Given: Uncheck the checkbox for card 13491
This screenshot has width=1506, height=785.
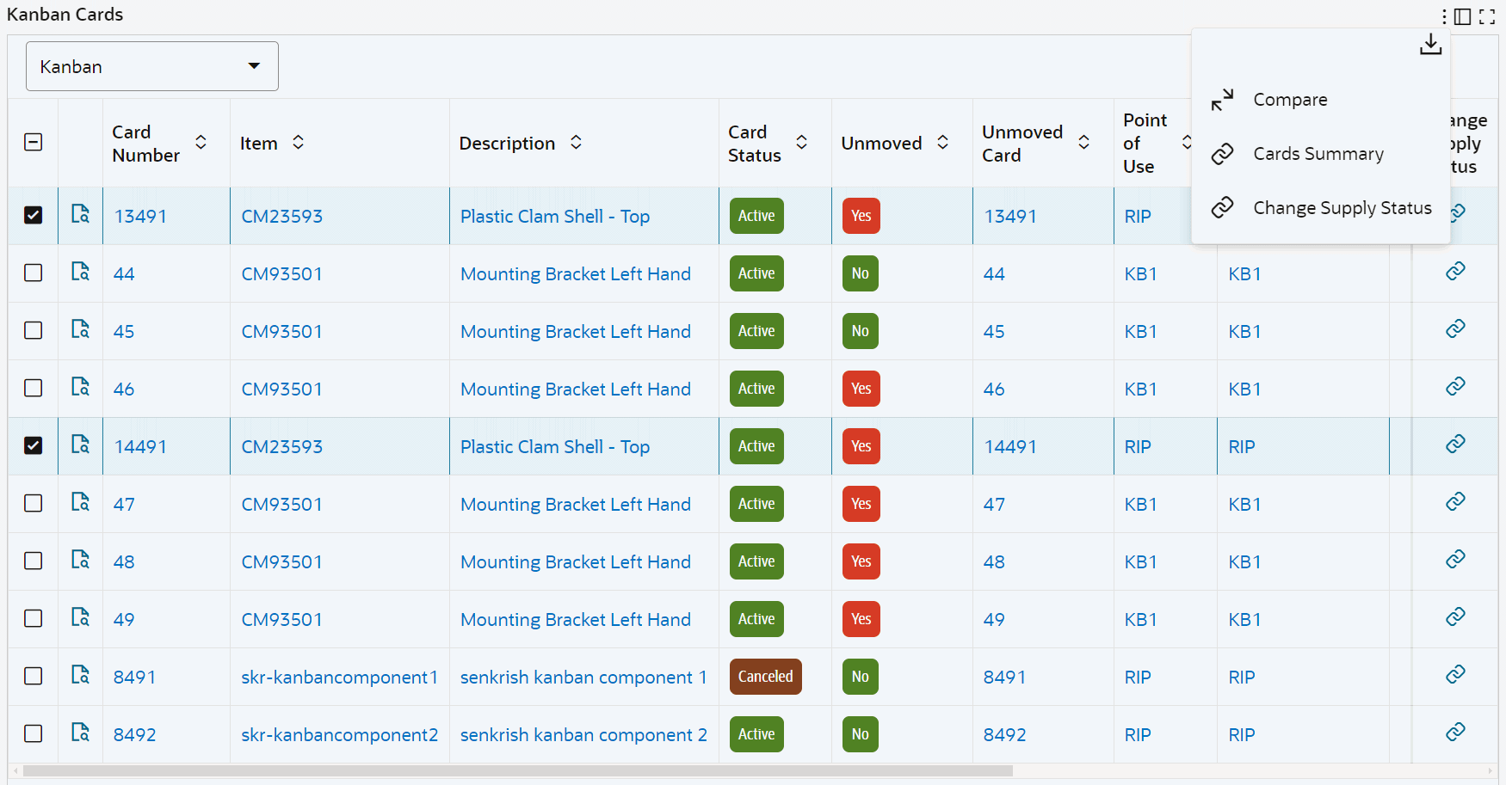Looking at the screenshot, I should [x=34, y=215].
